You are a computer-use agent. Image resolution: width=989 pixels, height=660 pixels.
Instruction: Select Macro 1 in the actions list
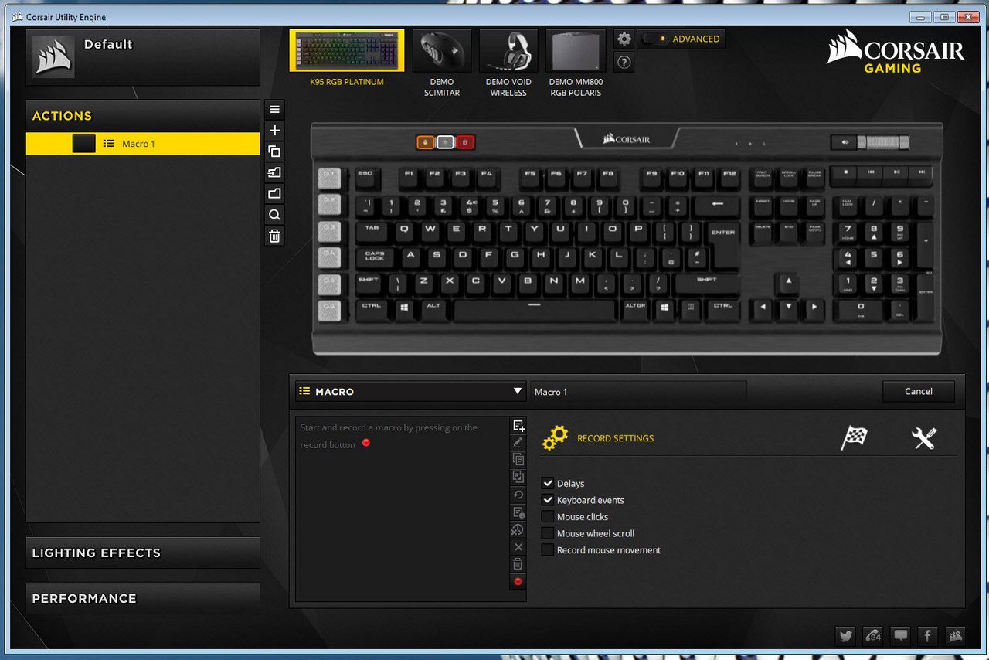point(143,144)
